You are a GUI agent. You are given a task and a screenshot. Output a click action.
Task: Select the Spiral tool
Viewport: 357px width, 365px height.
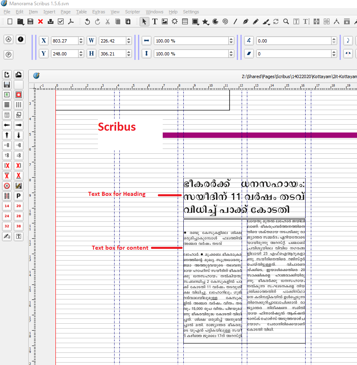(225, 21)
